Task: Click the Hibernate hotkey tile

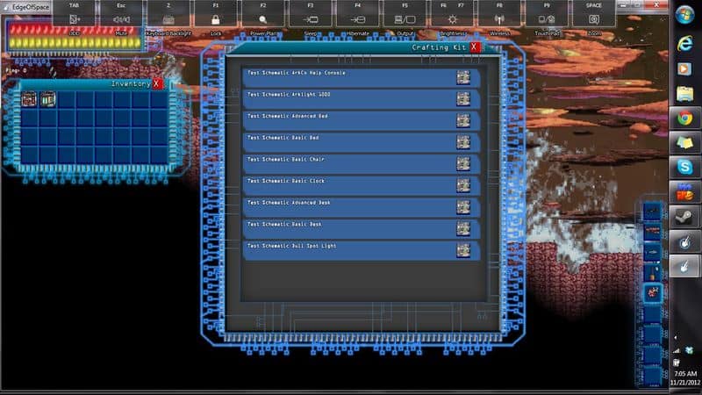Action: tap(358, 18)
